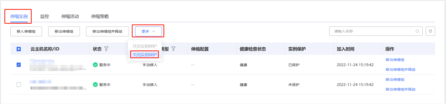Select 开启实例保护 from the dropdown
This screenshot has height=104, width=446.
[x=145, y=46]
